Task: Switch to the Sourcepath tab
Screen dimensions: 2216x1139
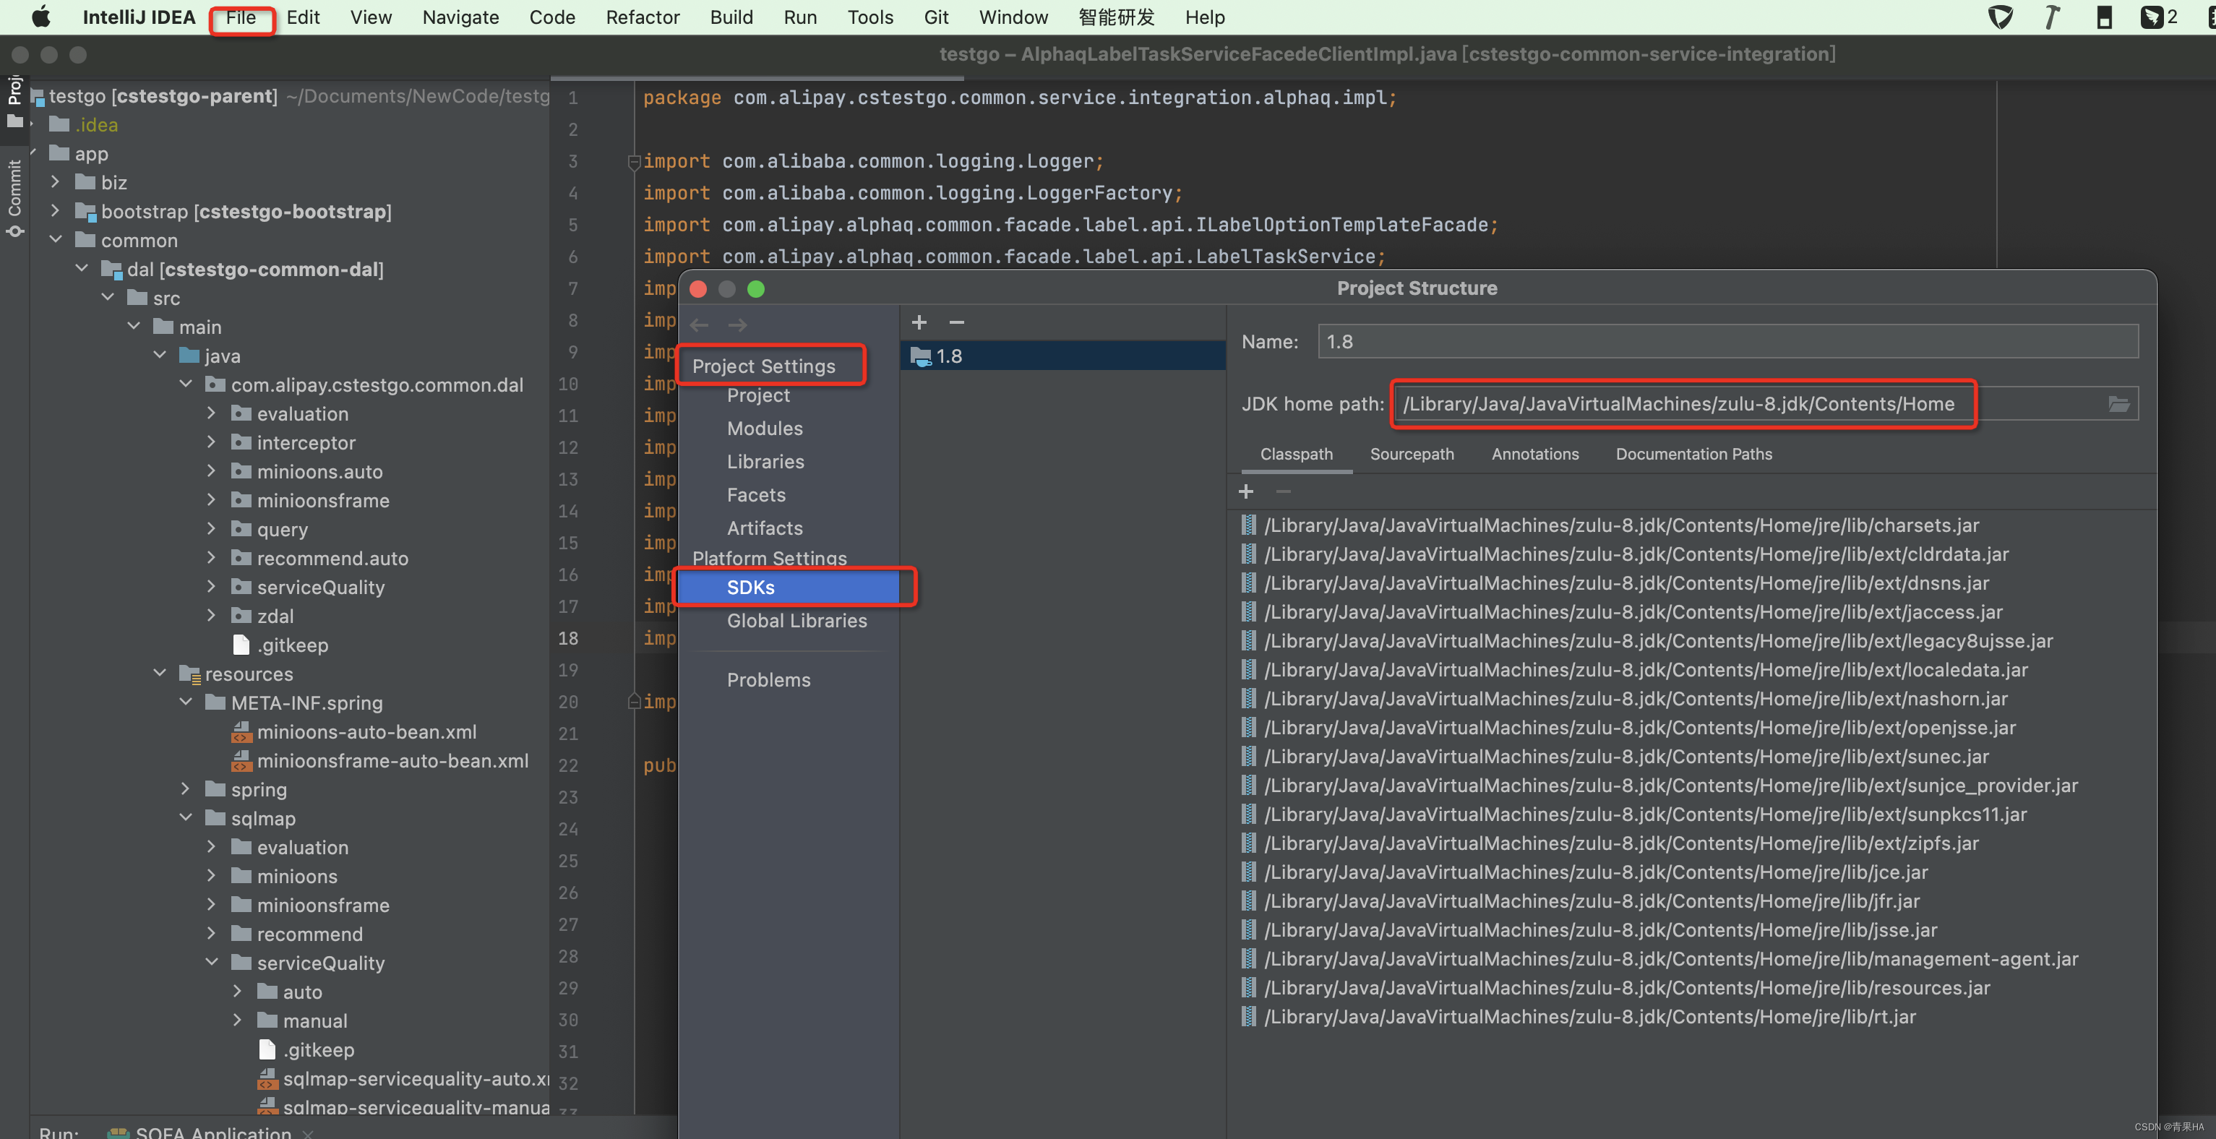Action: (x=1411, y=453)
